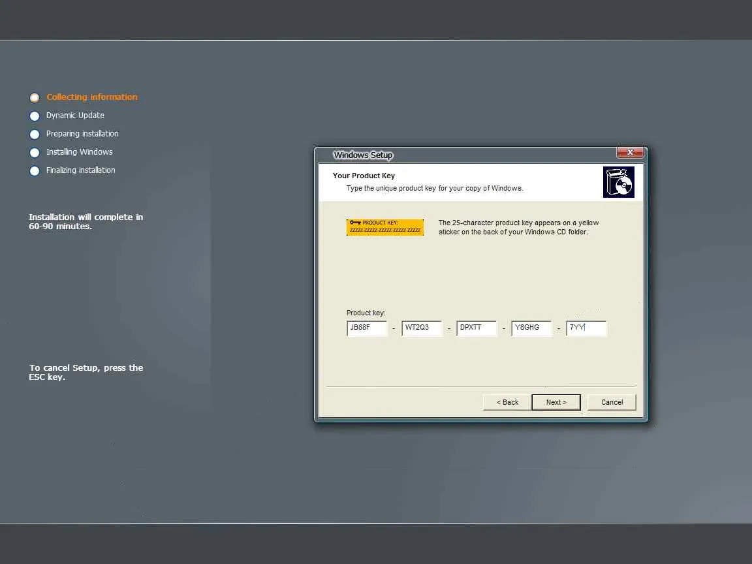Click the "Dynamic Update" label

tap(75, 115)
